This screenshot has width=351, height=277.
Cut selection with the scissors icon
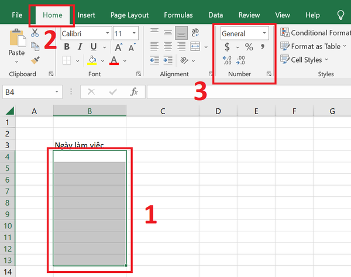[35, 33]
